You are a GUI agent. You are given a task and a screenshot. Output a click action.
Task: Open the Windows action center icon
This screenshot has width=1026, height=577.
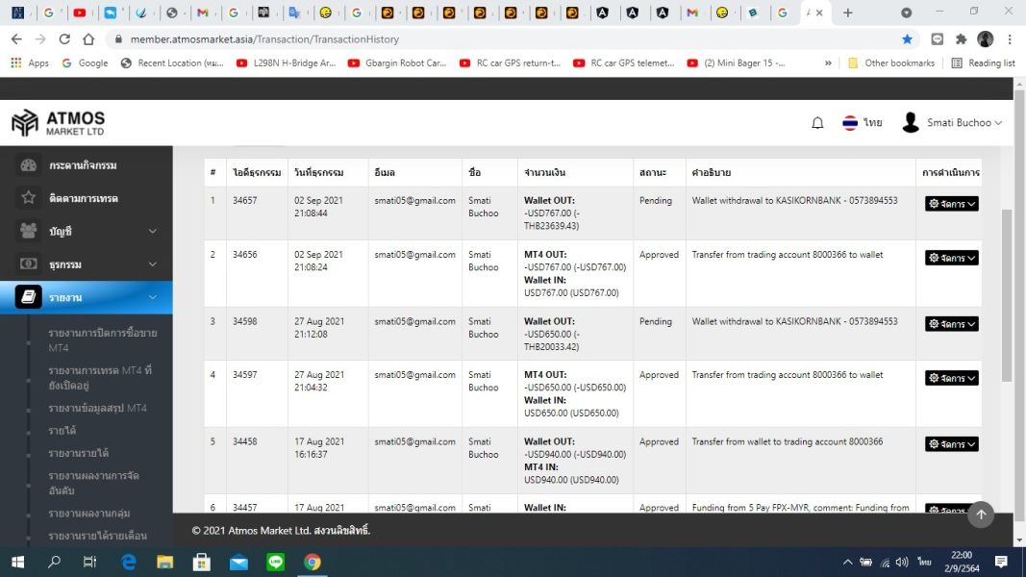tap(1001, 562)
